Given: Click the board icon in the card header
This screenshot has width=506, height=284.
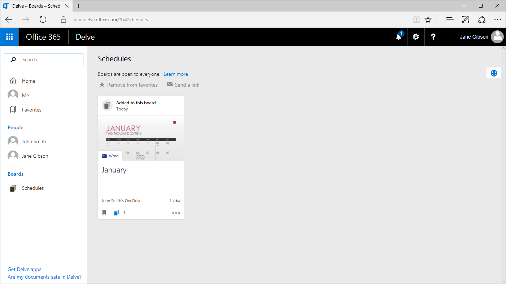Looking at the screenshot, I should click(107, 105).
